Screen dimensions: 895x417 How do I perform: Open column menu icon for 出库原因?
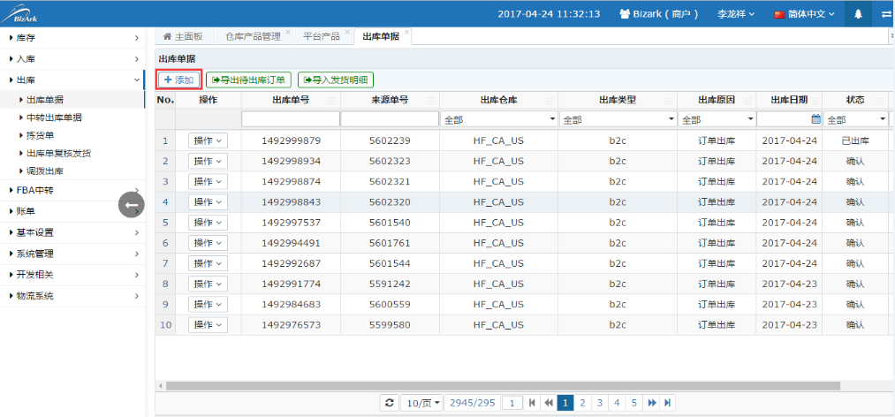[x=748, y=101]
